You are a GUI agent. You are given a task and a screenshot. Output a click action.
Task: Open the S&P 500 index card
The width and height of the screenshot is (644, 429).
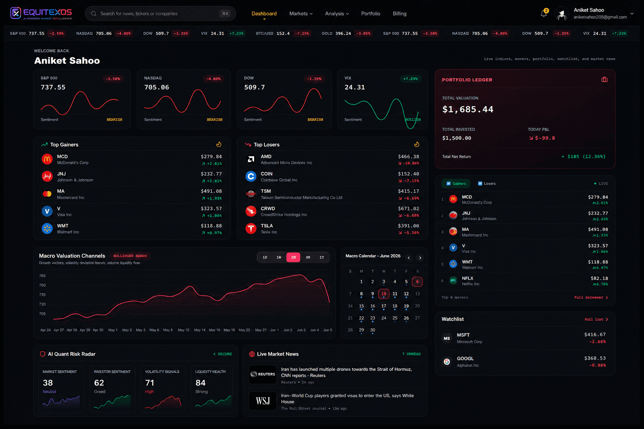pos(82,99)
